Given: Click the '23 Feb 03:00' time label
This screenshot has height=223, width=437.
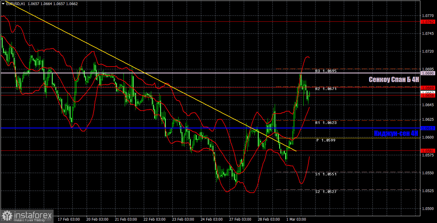Looking at the screenshot, I should 183,219.
